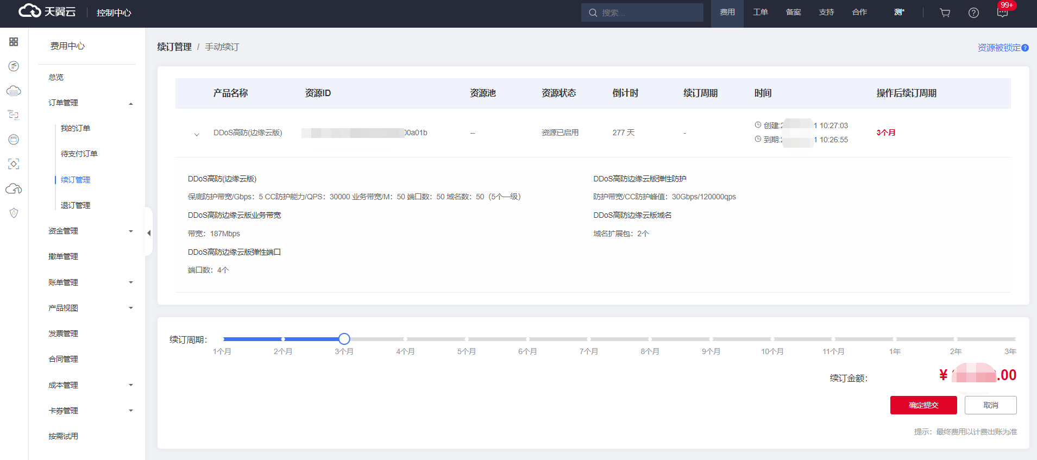The height and width of the screenshot is (460, 1037).
Task: Click the search magnifier icon
Action: [593, 12]
